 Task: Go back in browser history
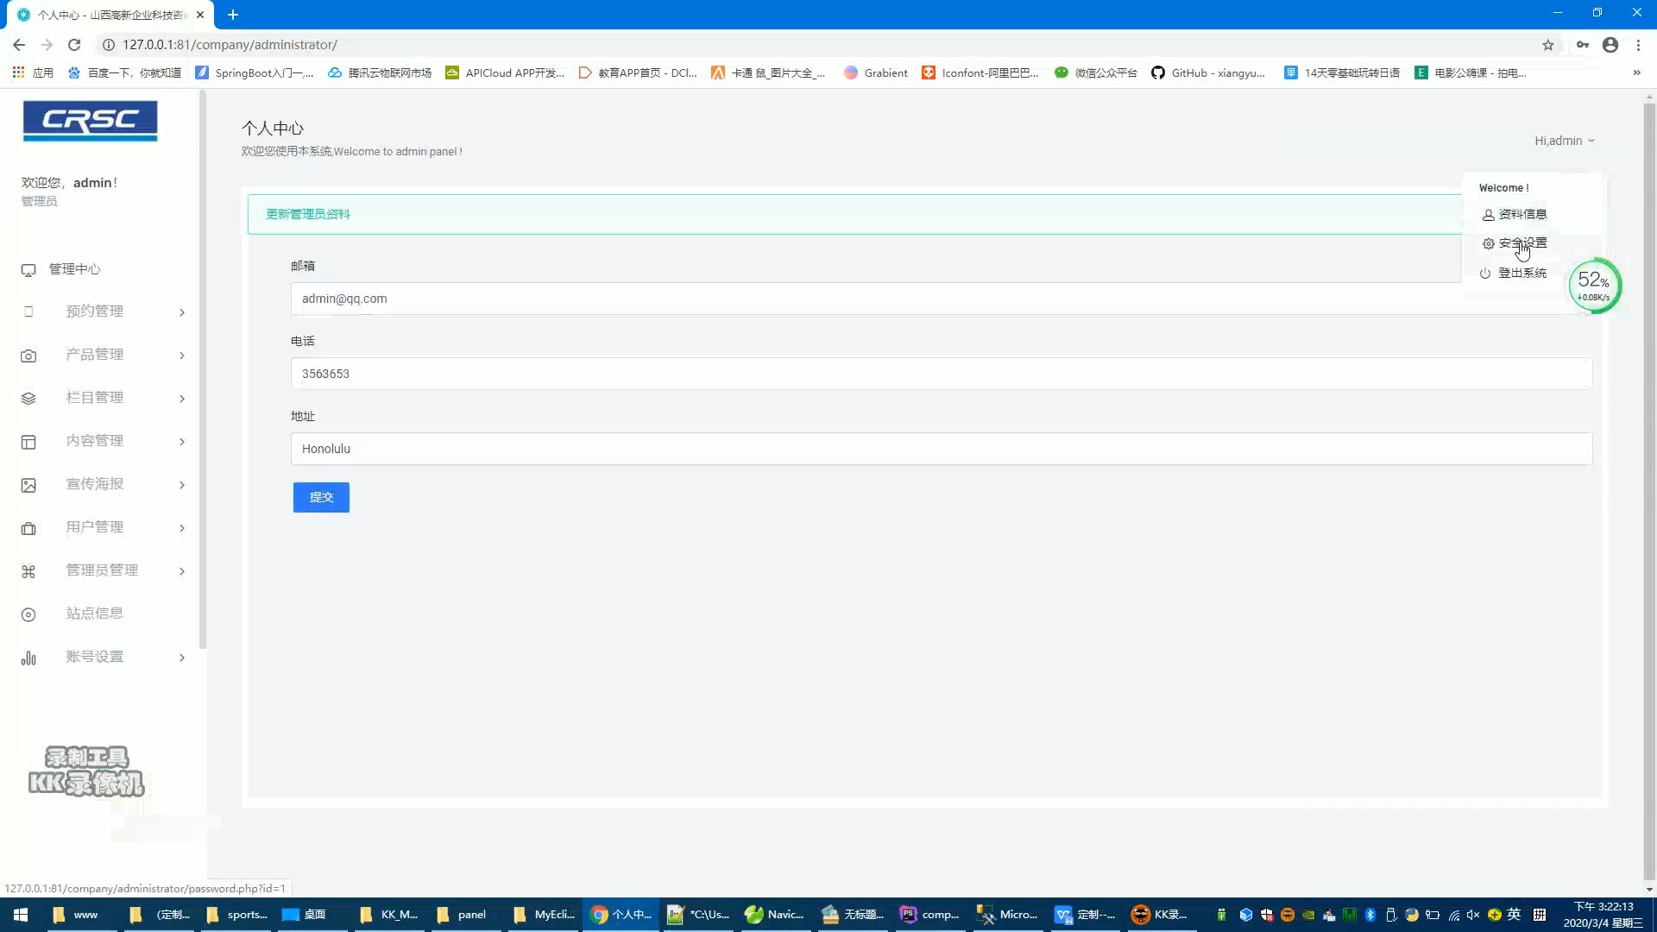[19, 45]
